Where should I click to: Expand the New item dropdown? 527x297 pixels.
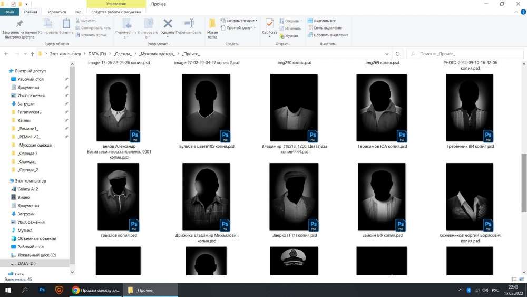[257, 21]
